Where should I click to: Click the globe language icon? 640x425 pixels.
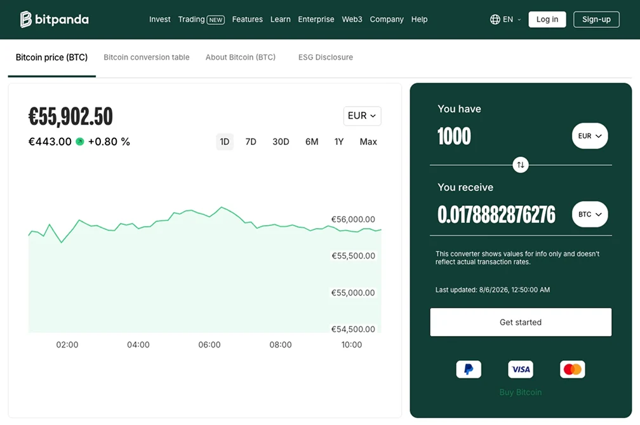495,19
